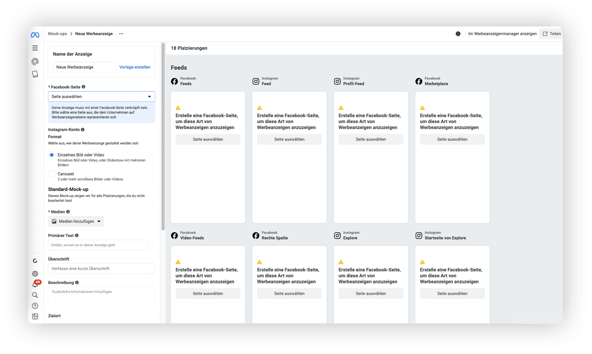Click Vorlage erstellen link
The height and width of the screenshot is (354, 592).
135,67
